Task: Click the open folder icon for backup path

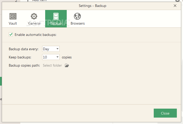Action: coord(67,66)
